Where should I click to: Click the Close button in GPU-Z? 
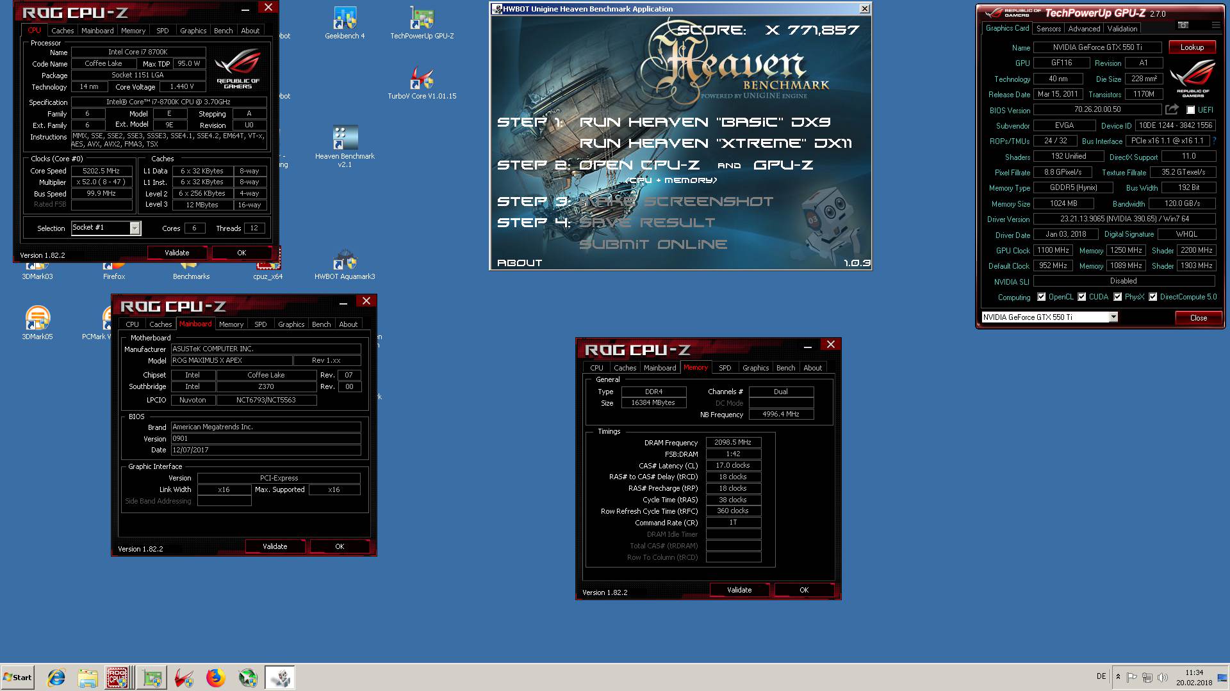pos(1198,318)
